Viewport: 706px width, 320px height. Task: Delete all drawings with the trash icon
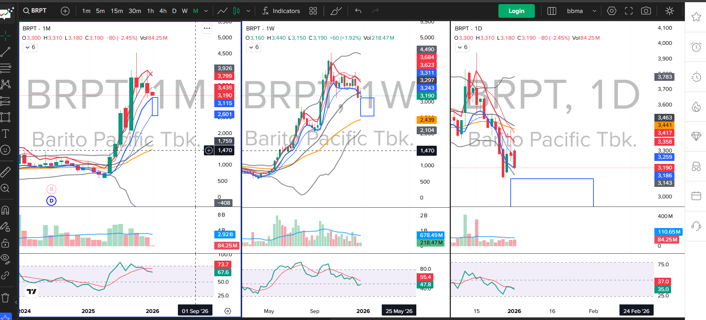click(x=6, y=297)
